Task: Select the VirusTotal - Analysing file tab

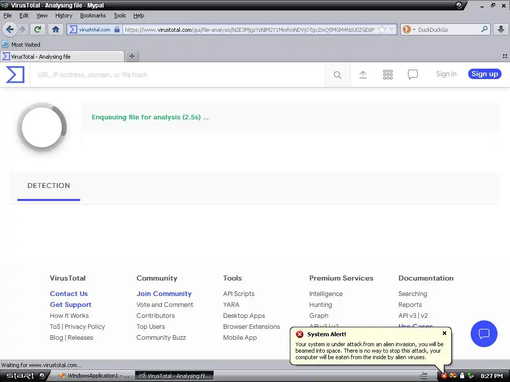Action: coord(62,57)
